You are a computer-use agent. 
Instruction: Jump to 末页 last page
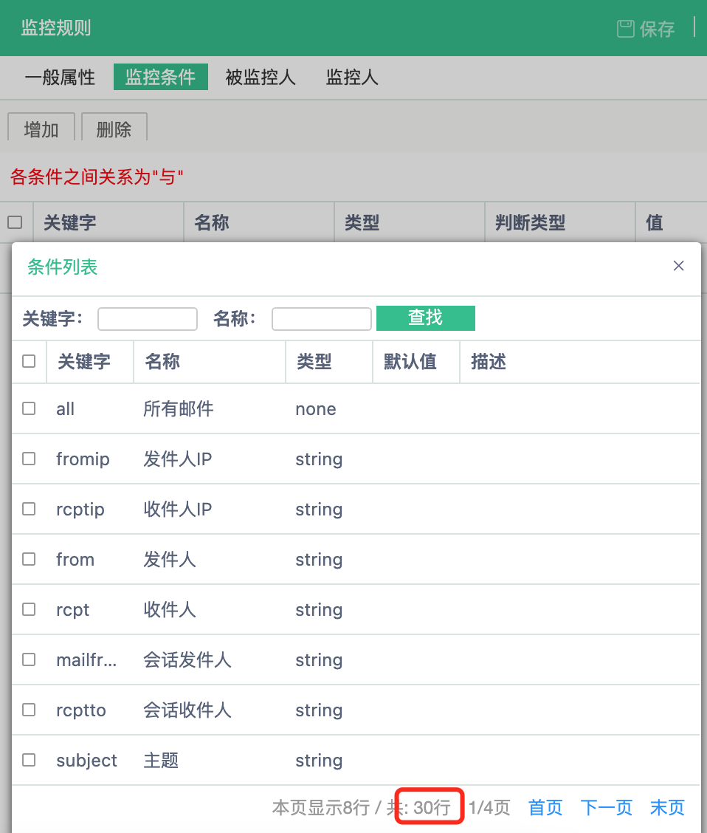point(667,808)
